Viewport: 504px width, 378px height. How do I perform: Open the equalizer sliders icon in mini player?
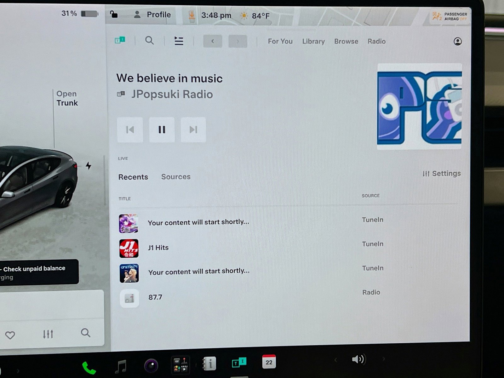pos(48,334)
